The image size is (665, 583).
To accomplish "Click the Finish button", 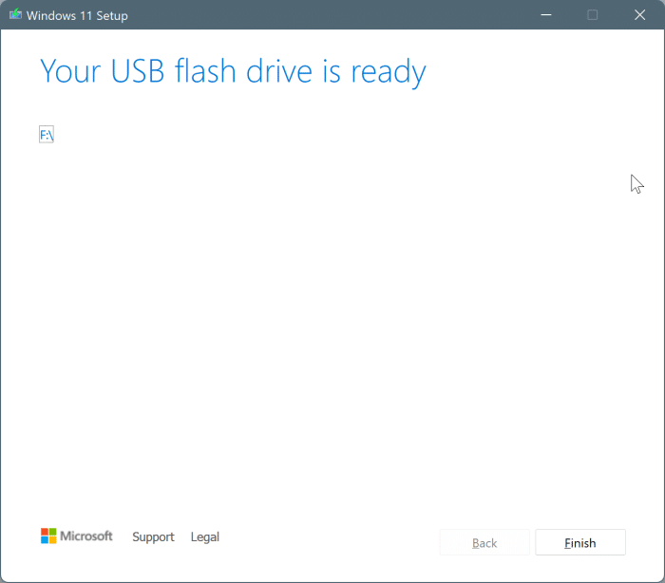I will click(x=580, y=542).
